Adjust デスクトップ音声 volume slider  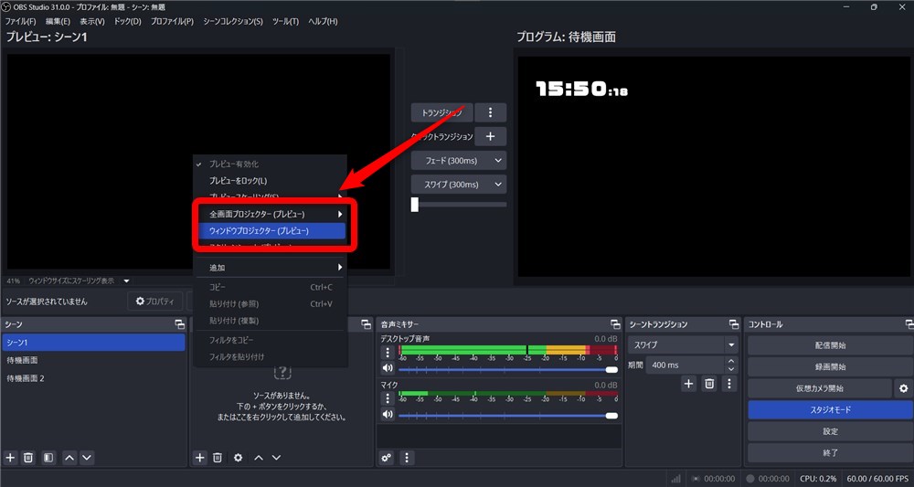point(507,369)
